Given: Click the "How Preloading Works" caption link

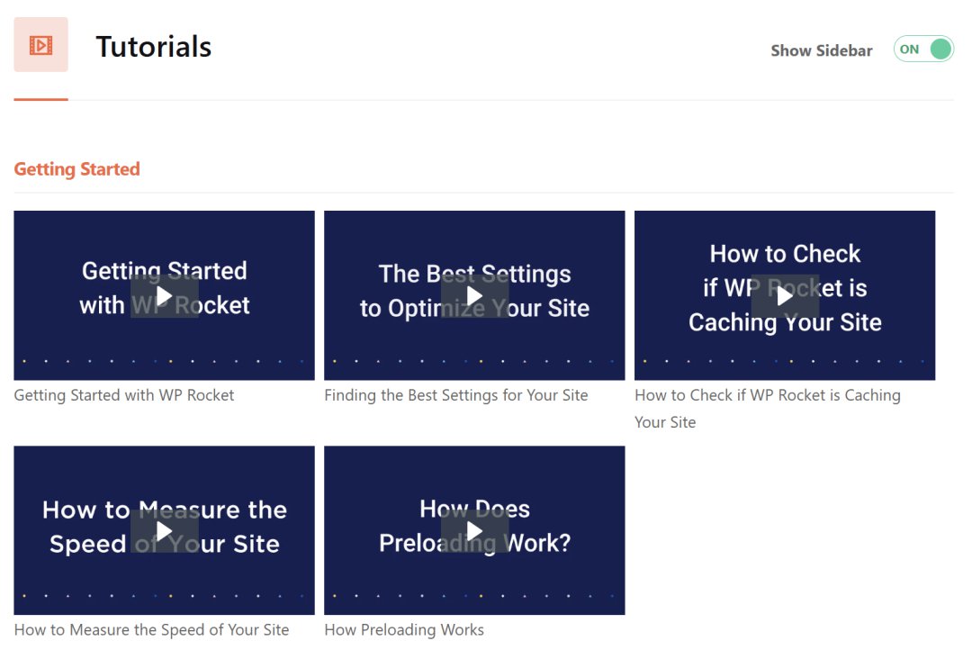Looking at the screenshot, I should pos(404,630).
